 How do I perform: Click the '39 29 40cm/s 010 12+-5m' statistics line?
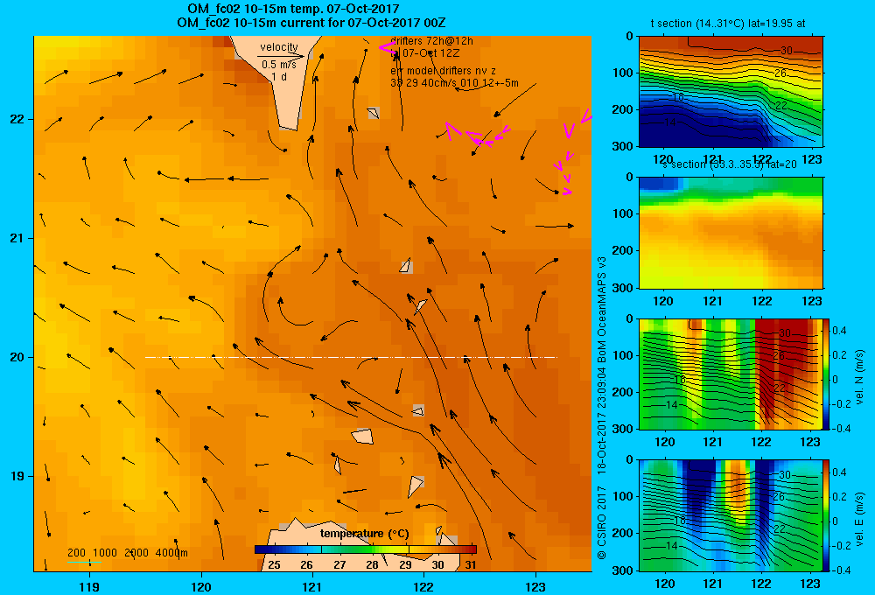click(x=454, y=83)
